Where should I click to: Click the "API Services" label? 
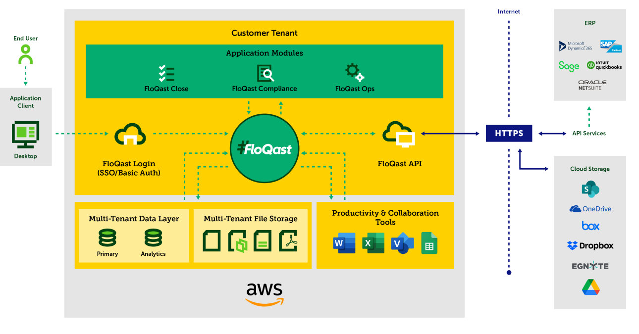(589, 133)
